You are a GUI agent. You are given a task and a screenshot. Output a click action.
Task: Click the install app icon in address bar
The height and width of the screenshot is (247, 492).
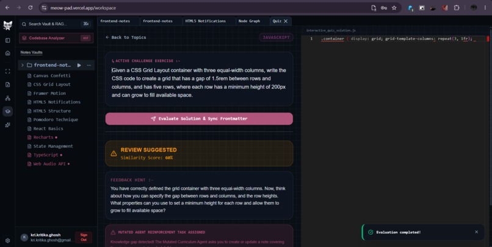click(x=374, y=8)
